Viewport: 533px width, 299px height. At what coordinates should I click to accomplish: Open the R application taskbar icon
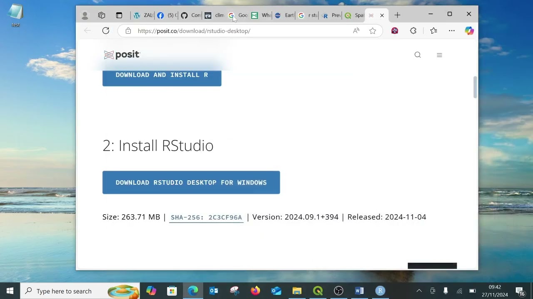380,291
